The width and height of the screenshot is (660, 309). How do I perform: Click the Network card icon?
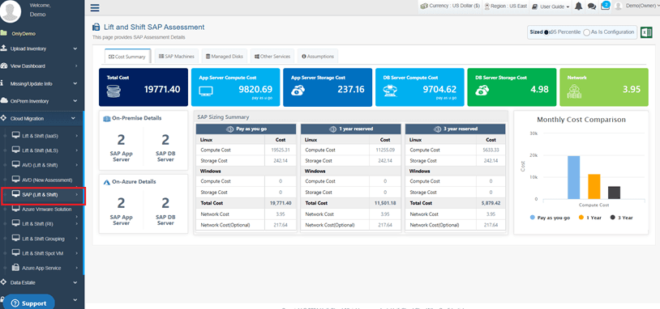574,91
